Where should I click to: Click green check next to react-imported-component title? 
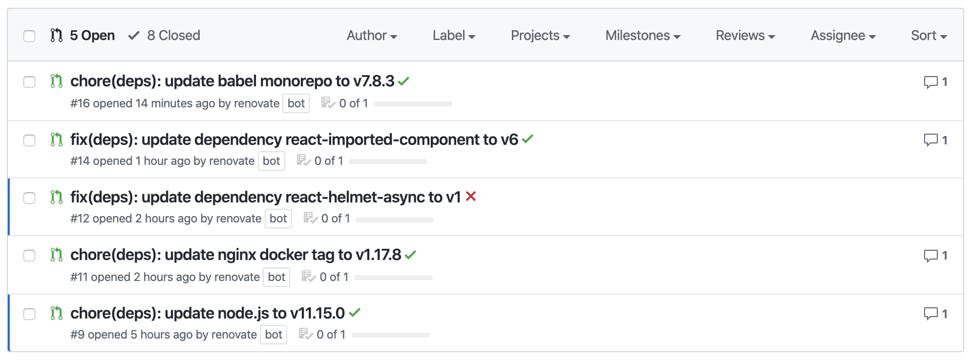pyautogui.click(x=528, y=139)
